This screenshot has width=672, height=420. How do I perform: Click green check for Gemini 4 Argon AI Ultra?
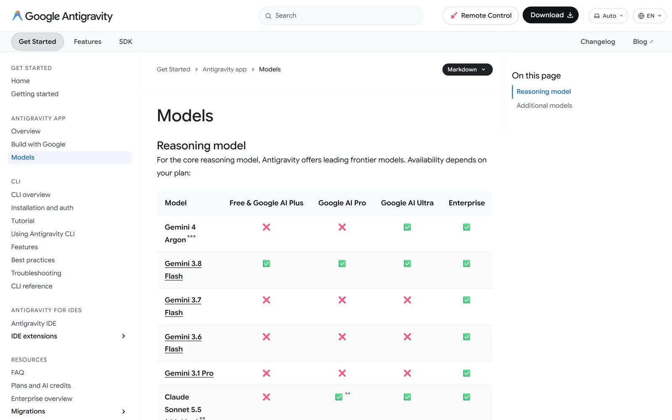pos(407,227)
